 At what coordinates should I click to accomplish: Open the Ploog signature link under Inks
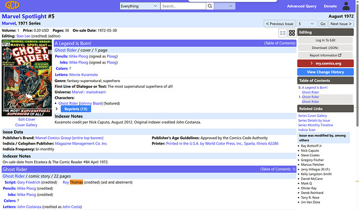click(112, 62)
